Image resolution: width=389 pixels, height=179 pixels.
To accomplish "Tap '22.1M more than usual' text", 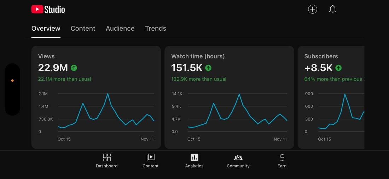I will click(64, 79).
